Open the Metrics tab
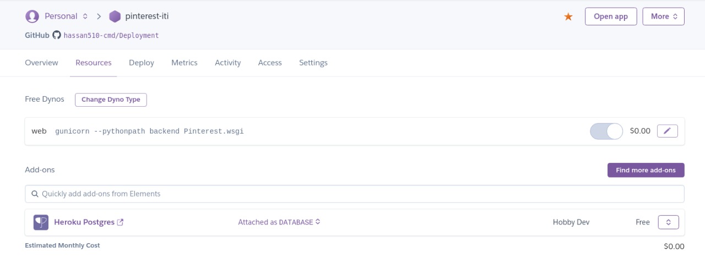This screenshot has width=705, height=280. tap(185, 63)
